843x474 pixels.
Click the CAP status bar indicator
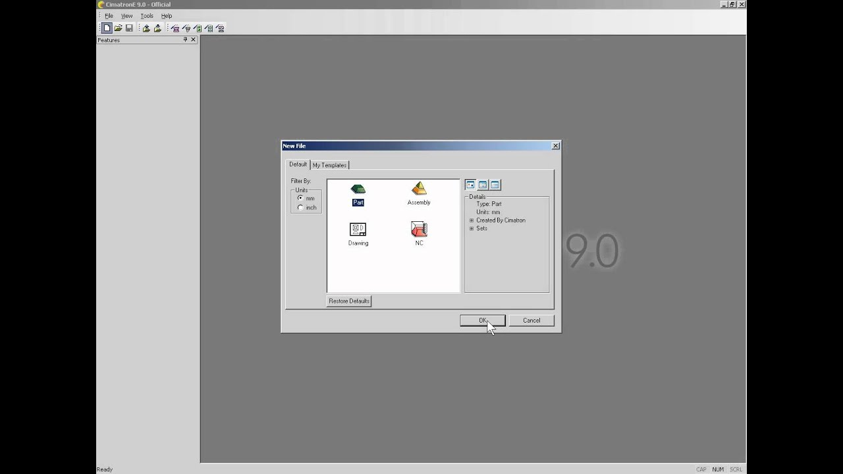(701, 469)
